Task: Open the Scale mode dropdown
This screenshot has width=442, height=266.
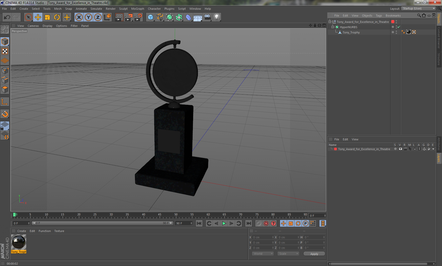Action: pos(288,254)
